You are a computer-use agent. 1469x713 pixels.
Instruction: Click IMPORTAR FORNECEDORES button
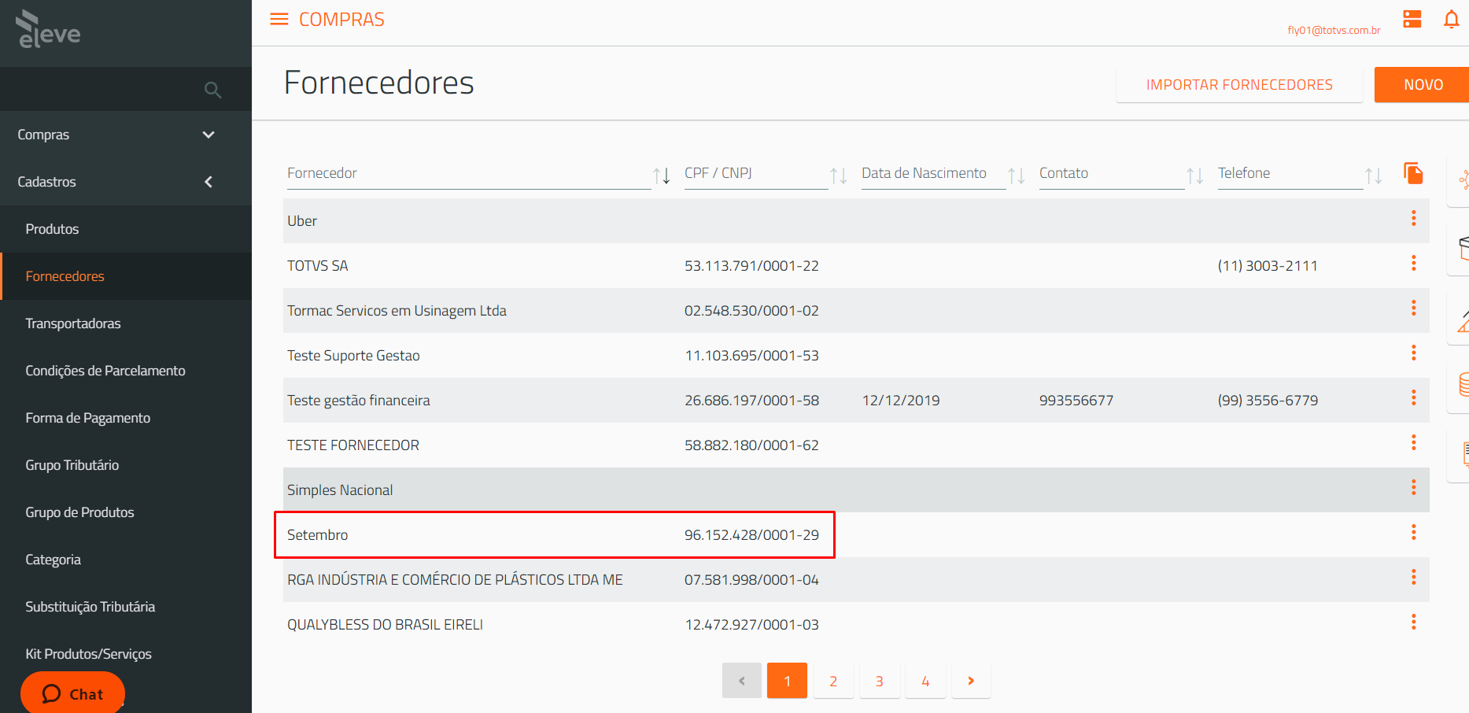1239,84
